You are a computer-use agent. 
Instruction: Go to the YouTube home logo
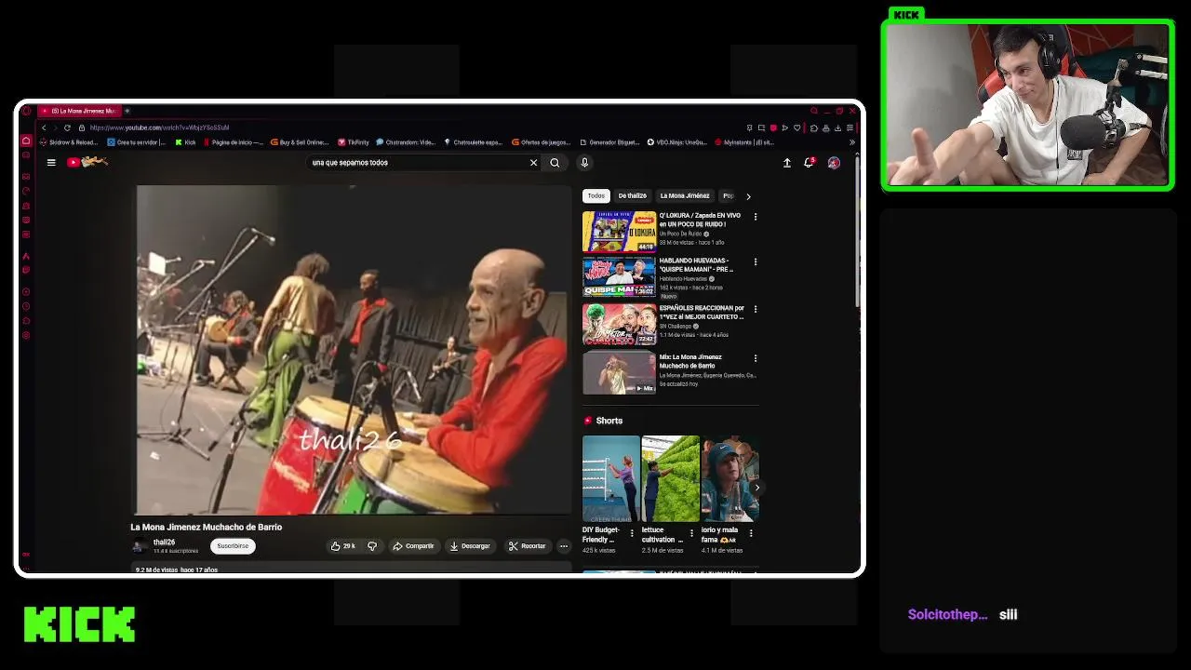click(x=87, y=162)
